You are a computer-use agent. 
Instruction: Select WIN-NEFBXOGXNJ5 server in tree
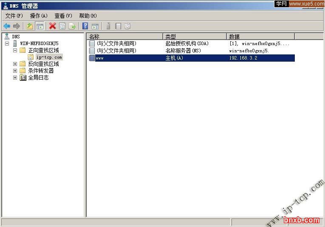[39, 43]
